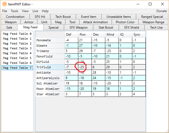Maximize the ItemPMT Editor window
Viewport: 169px width, 133px height.
click(150, 4)
